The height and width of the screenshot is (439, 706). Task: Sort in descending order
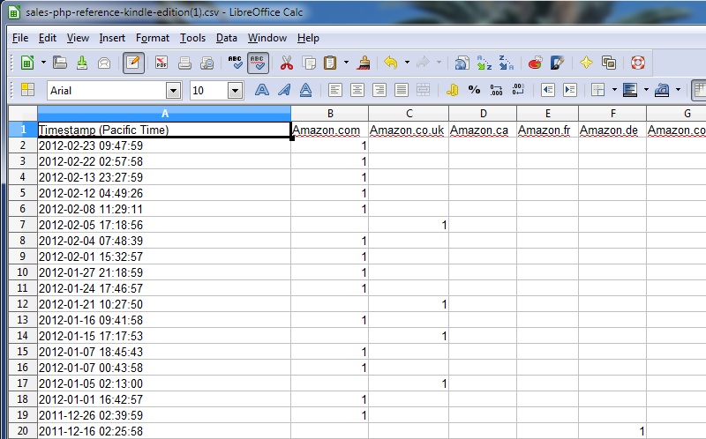pyautogui.click(x=506, y=63)
